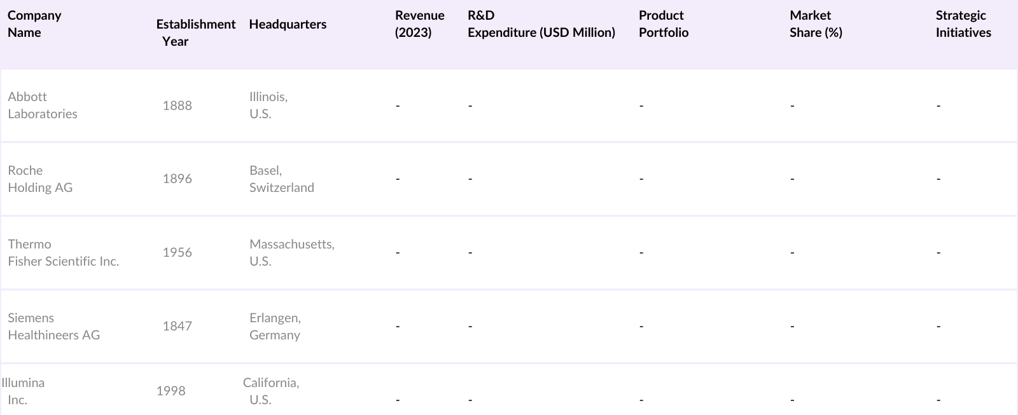Click the Product Portfolio column header

click(x=663, y=24)
